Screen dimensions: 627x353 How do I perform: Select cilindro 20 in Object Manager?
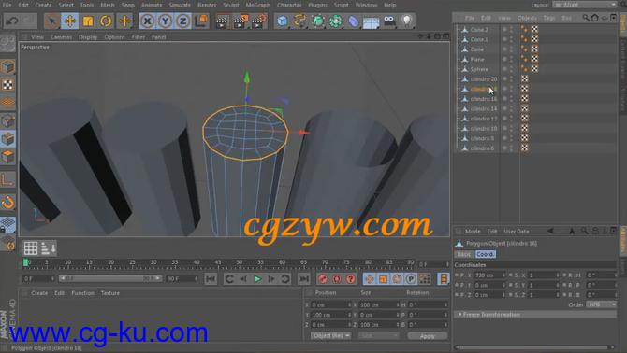coord(484,79)
